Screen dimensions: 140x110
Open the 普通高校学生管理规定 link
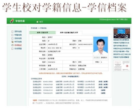121,40
